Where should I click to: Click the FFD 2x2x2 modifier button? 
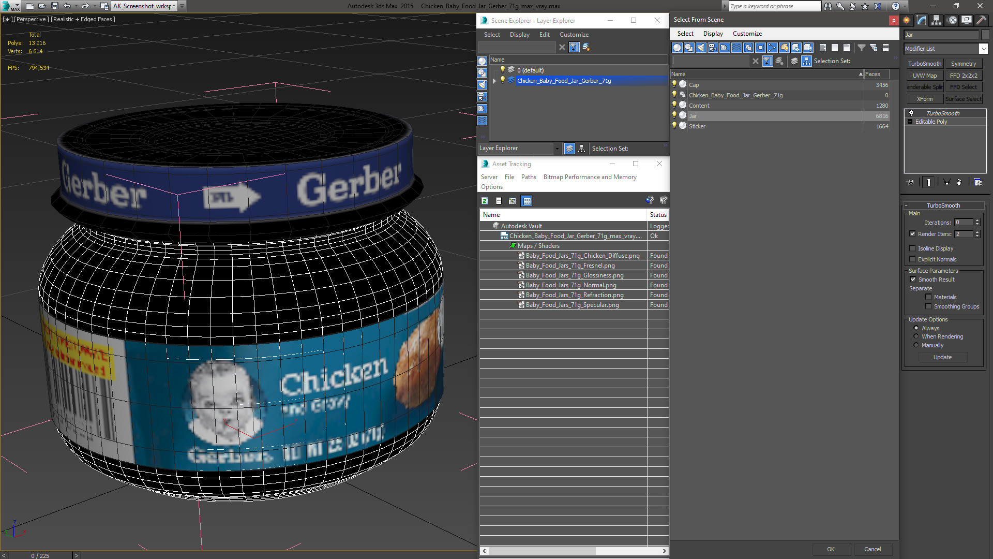[x=963, y=76]
